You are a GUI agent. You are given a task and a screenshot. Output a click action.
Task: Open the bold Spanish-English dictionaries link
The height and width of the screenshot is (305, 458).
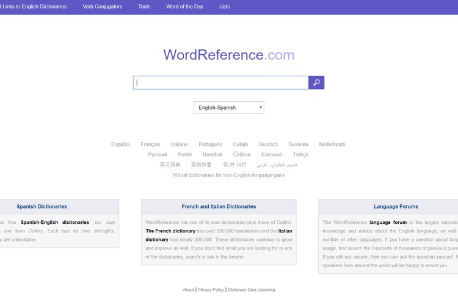point(55,222)
